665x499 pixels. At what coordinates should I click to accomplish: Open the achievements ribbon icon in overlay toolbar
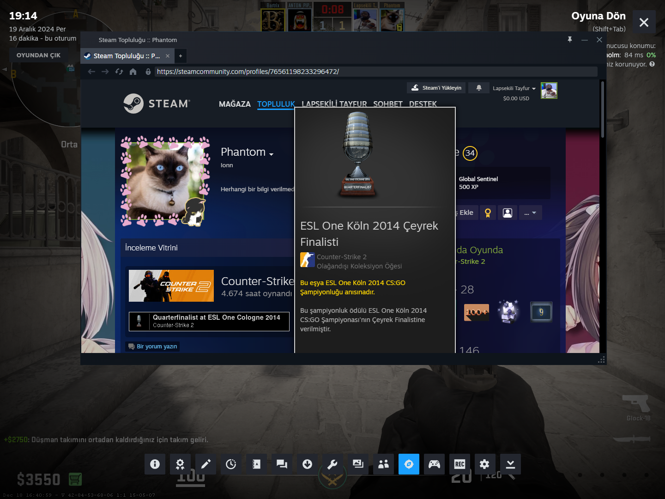coord(180,464)
